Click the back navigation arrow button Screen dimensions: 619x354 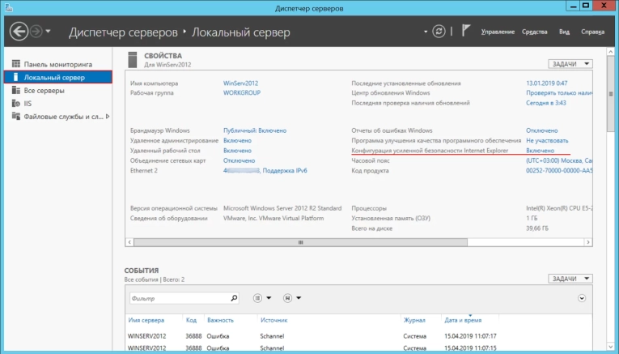[x=19, y=32]
